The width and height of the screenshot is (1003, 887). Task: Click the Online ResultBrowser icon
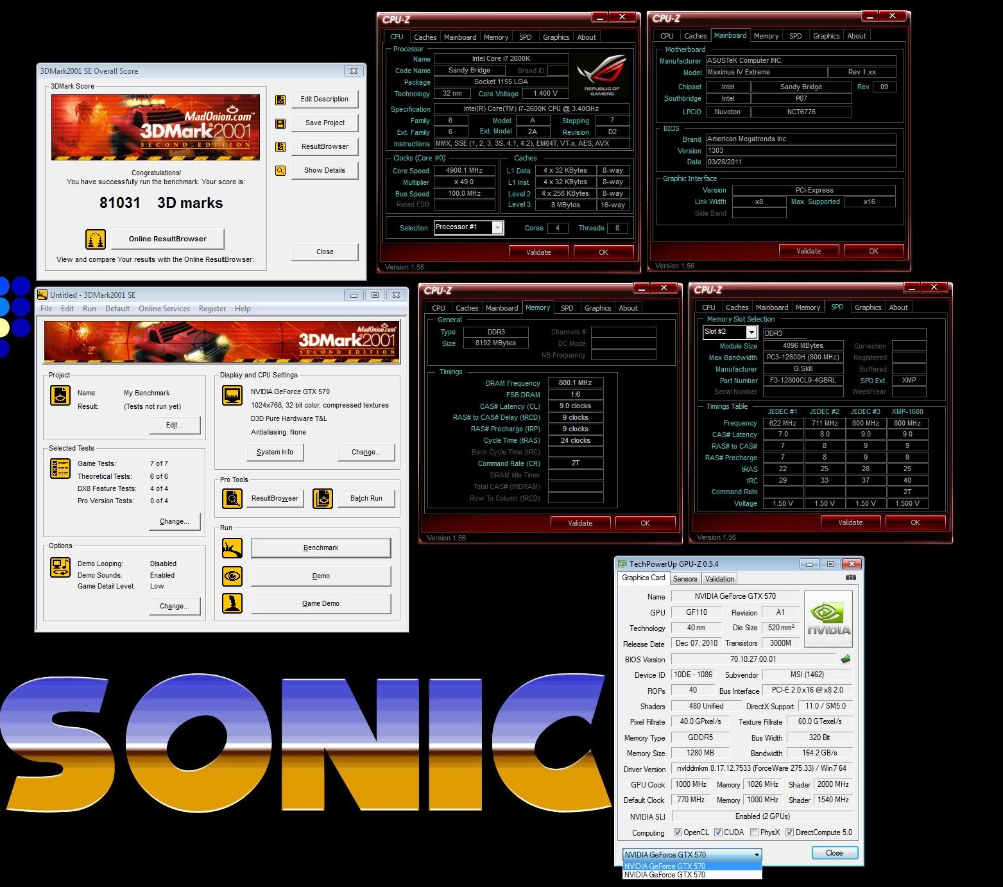point(96,239)
